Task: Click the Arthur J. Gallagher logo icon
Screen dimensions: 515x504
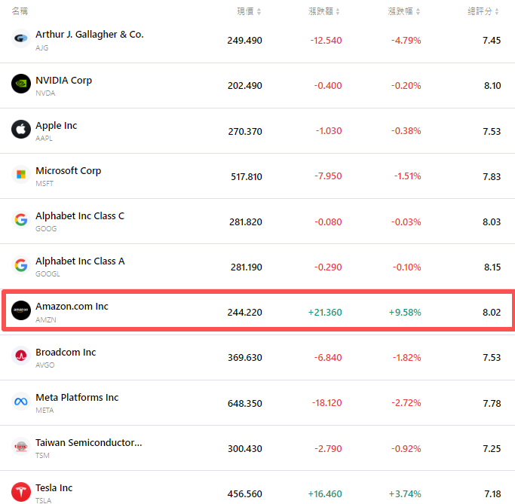Action: 20,38
